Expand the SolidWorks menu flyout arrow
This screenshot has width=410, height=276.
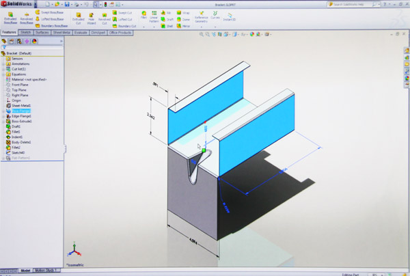36,4
